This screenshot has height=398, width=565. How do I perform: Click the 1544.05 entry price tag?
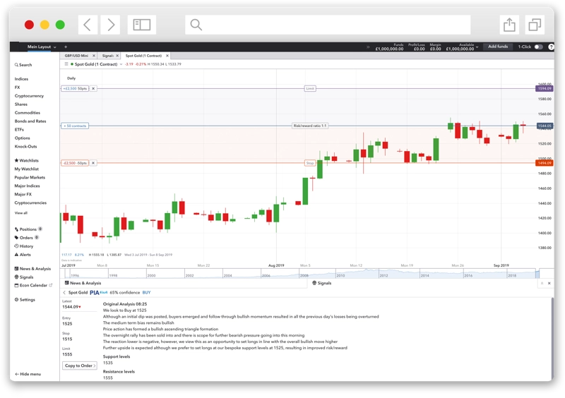tap(545, 126)
